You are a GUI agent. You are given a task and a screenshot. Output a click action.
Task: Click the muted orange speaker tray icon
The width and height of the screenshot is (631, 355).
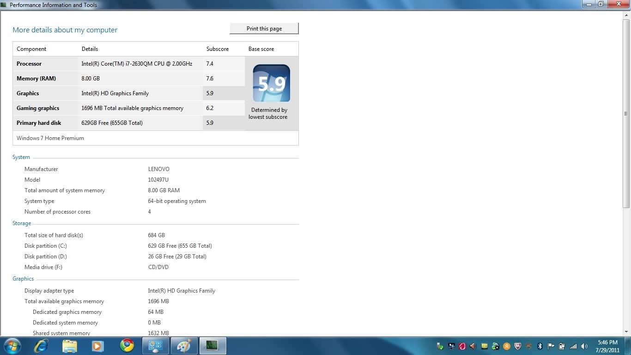point(473,346)
